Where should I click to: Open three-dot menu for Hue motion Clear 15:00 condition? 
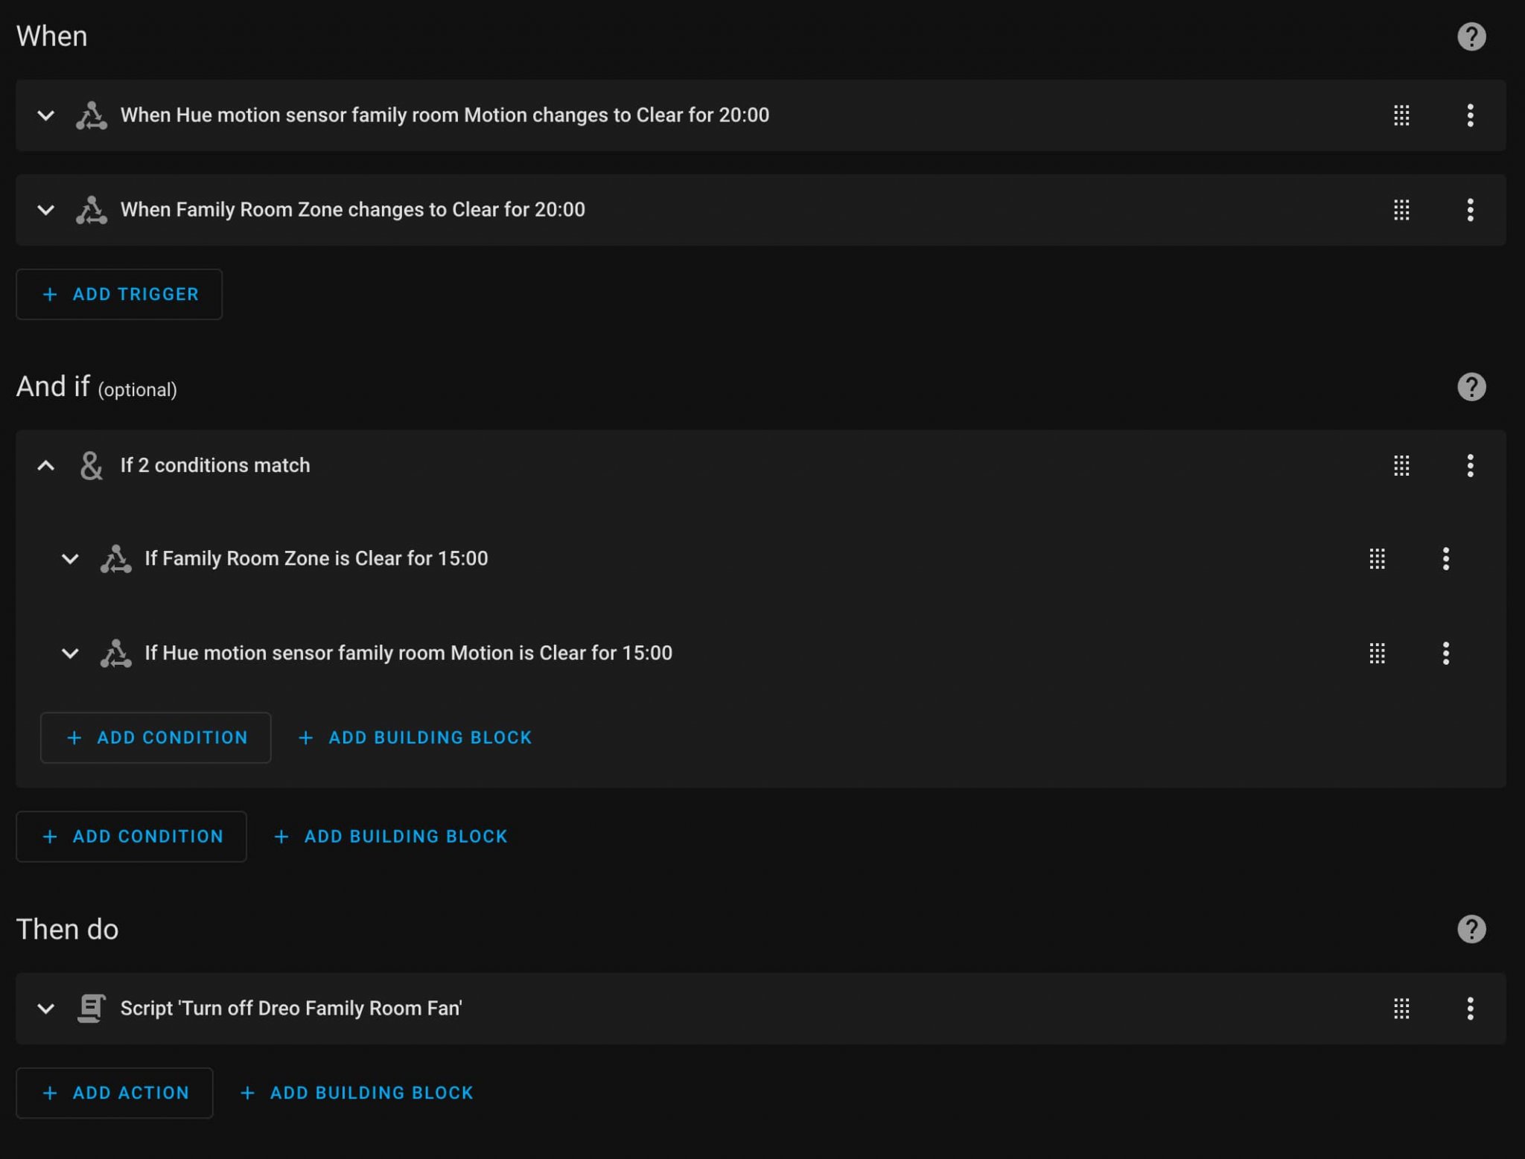point(1445,654)
